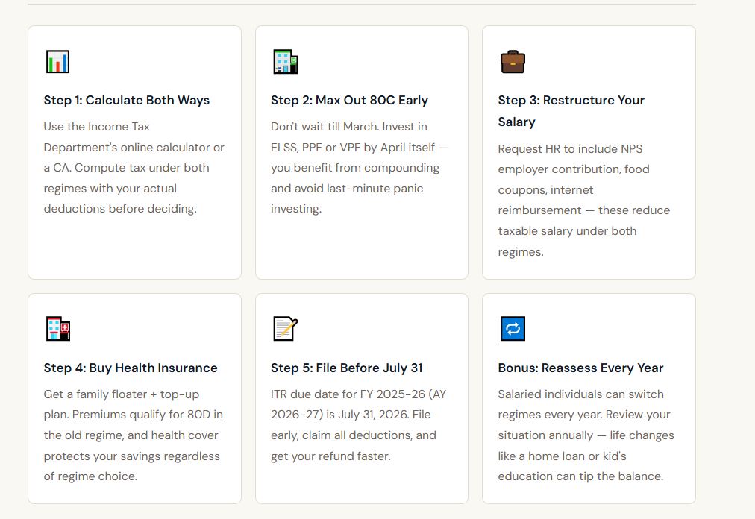Click the office building icon above Step 2
The width and height of the screenshot is (755, 519).
click(x=285, y=61)
